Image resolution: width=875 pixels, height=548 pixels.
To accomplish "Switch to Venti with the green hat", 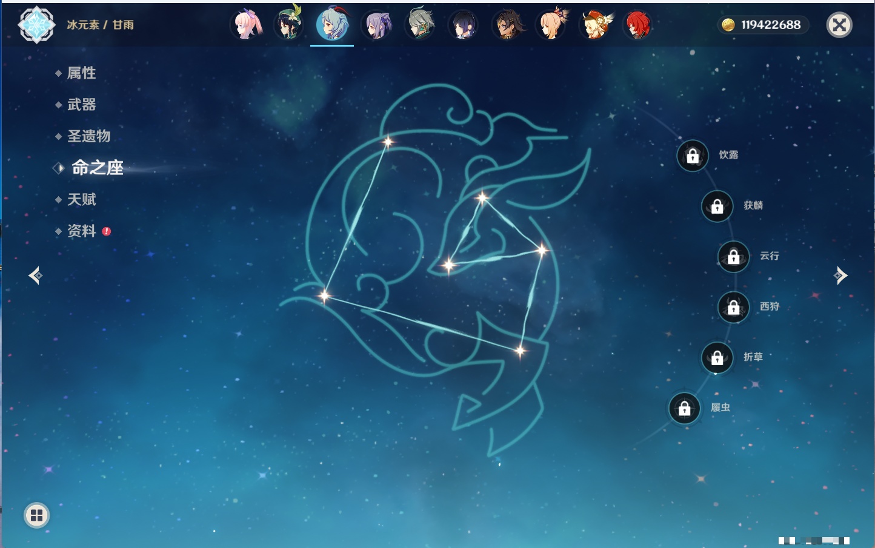I will [x=288, y=25].
